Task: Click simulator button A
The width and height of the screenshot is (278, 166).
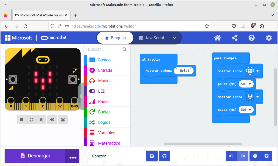Action: click(x=13, y=80)
